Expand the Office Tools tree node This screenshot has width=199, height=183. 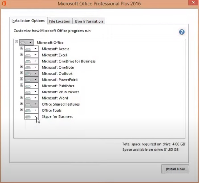coord(22,110)
